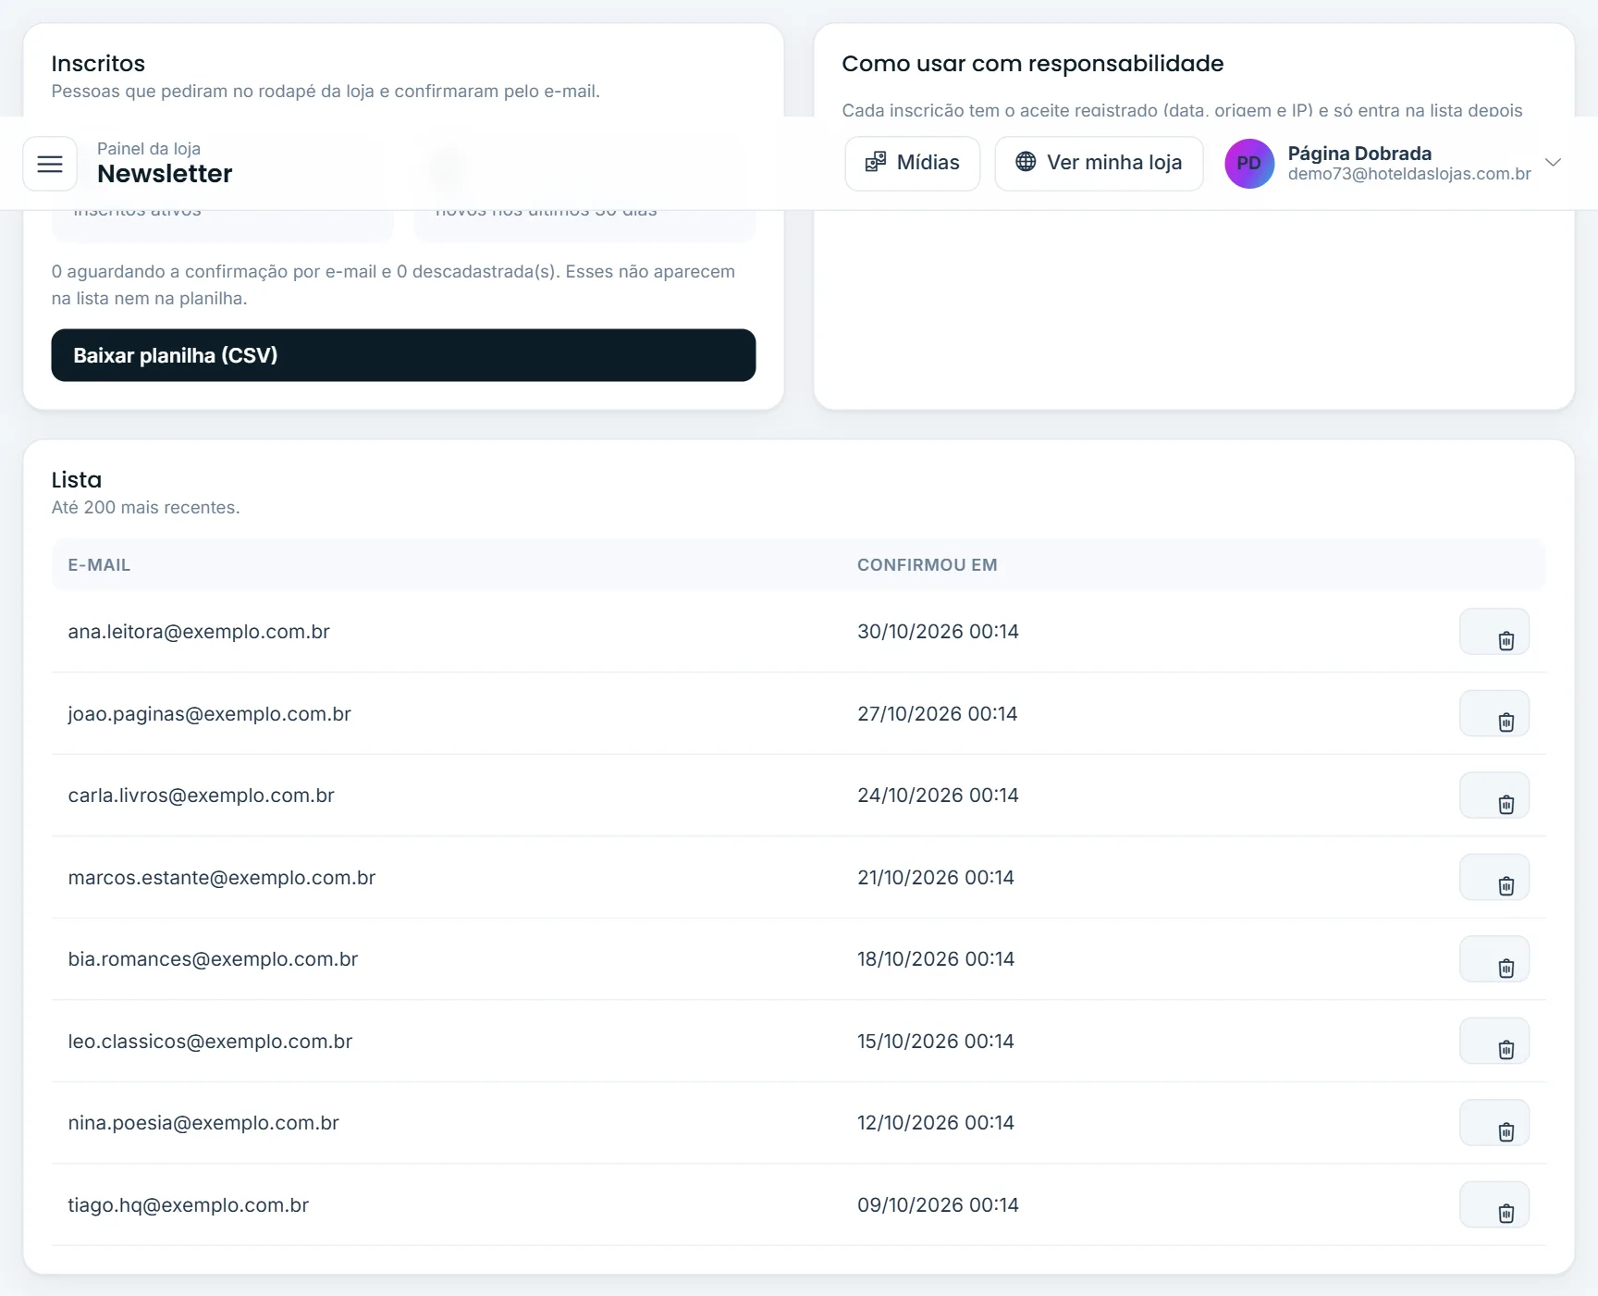1598x1296 pixels.
Task: Select the tiago.hq@exemplo.com.br row
Action: pos(798,1204)
